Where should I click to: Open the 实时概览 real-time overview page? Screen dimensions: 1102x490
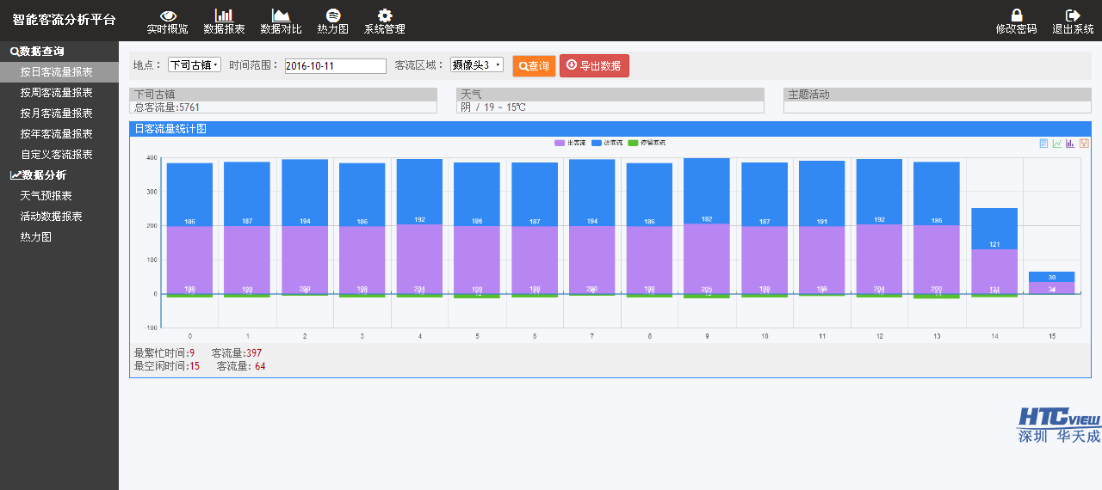(168, 21)
